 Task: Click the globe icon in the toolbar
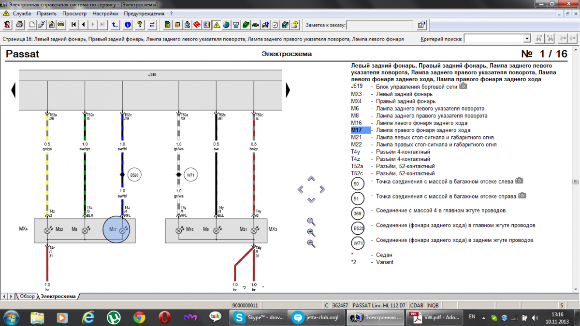226,24
